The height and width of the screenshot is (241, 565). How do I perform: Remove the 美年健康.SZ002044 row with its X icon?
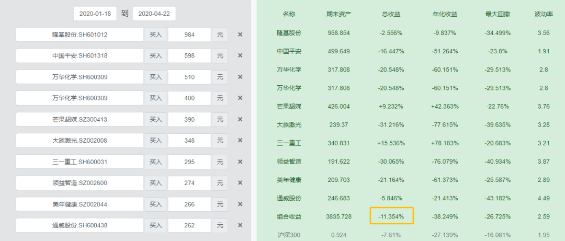point(240,204)
